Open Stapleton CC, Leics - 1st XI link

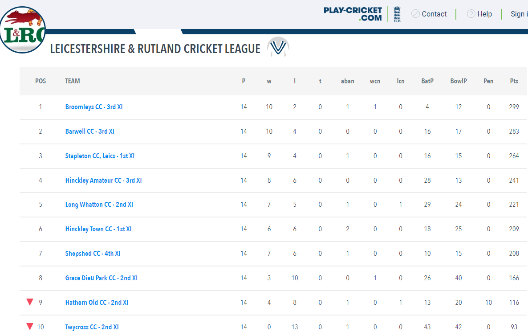[x=100, y=156]
